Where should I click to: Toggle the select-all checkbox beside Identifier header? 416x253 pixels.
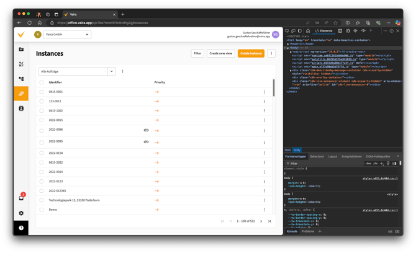(42, 82)
